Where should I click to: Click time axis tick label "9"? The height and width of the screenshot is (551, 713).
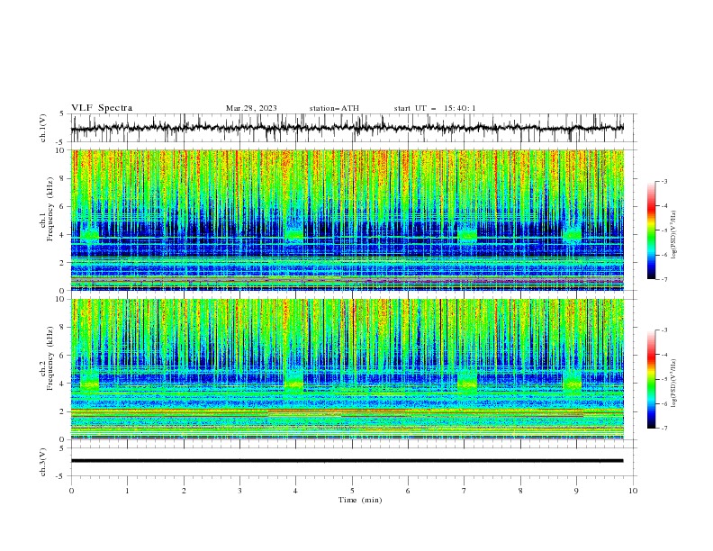[576, 491]
